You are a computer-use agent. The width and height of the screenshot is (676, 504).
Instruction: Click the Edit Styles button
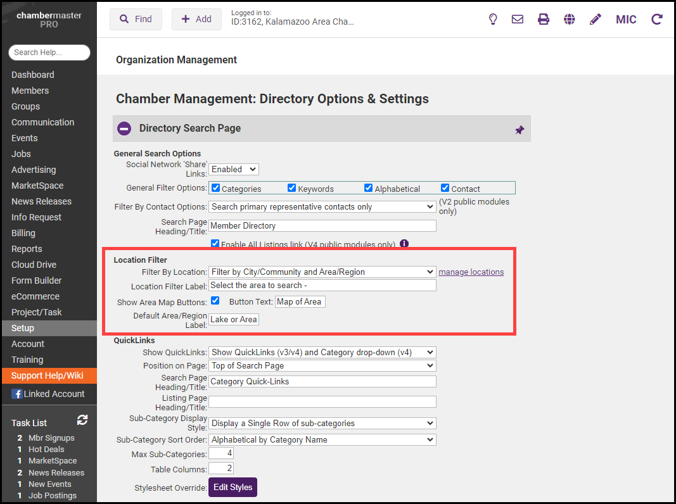pyautogui.click(x=233, y=487)
